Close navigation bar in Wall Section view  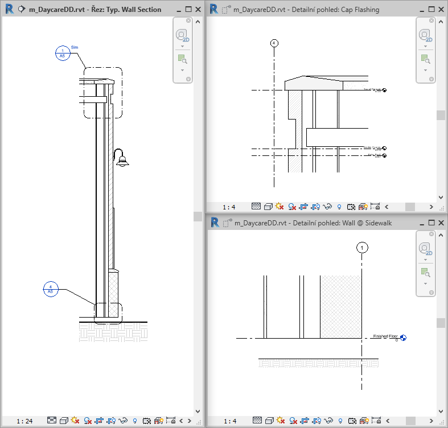(188, 20)
